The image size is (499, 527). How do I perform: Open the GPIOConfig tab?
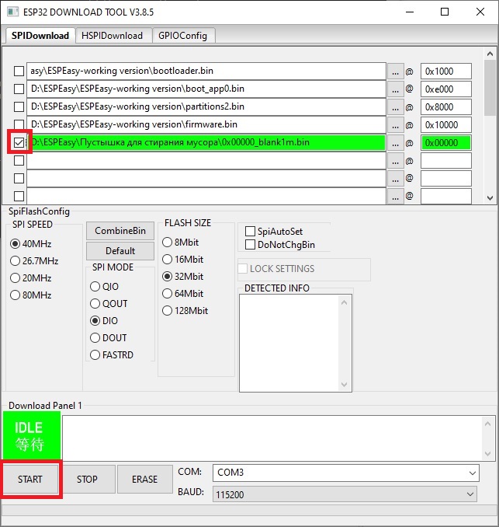tap(183, 36)
